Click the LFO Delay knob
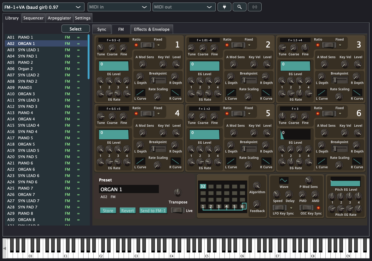 click(289, 194)
